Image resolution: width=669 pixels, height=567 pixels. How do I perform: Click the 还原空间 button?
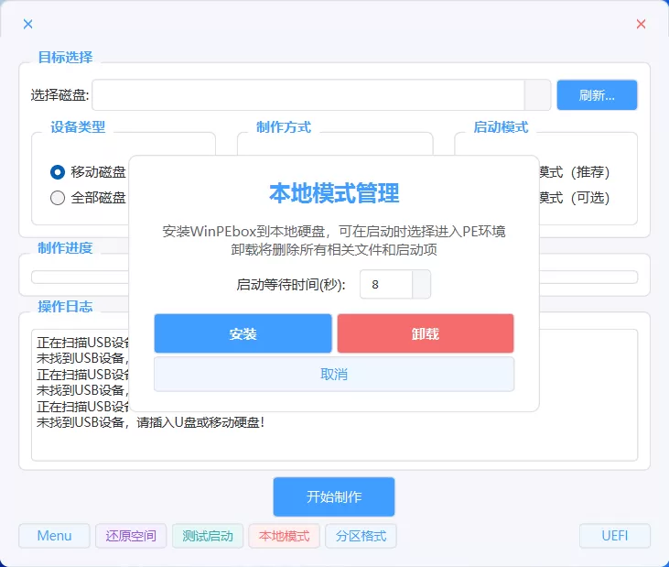click(x=131, y=536)
